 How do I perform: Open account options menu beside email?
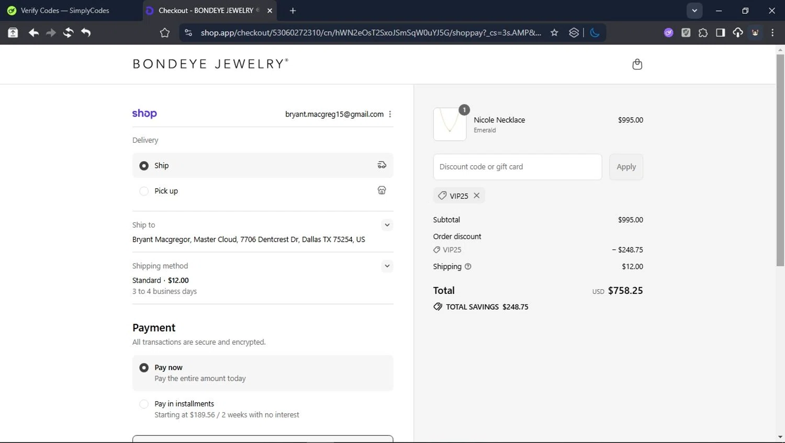coord(390,114)
